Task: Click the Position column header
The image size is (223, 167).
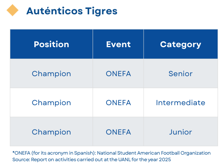Action: [x=51, y=44]
